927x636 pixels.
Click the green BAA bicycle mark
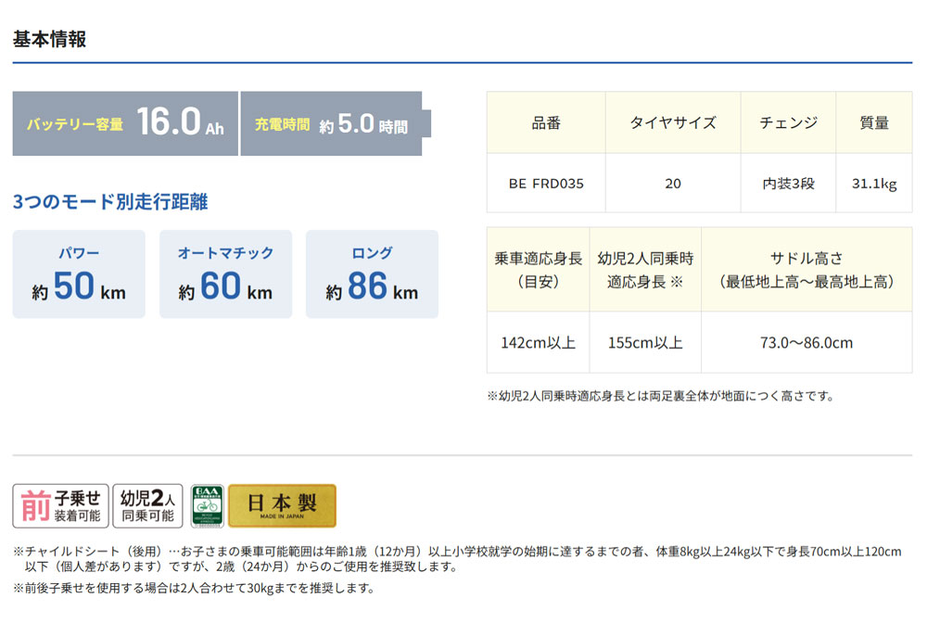[x=207, y=506]
